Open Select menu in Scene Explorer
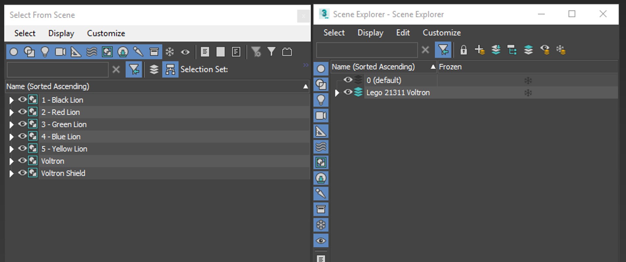This screenshot has height=262, width=626. tap(334, 33)
